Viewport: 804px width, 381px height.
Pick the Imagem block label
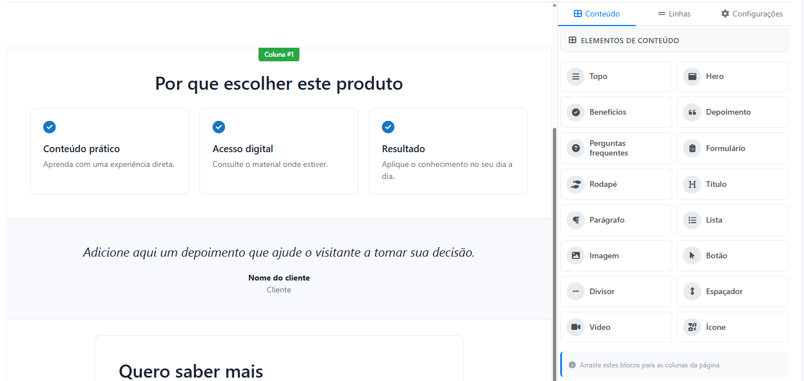pyautogui.click(x=604, y=256)
